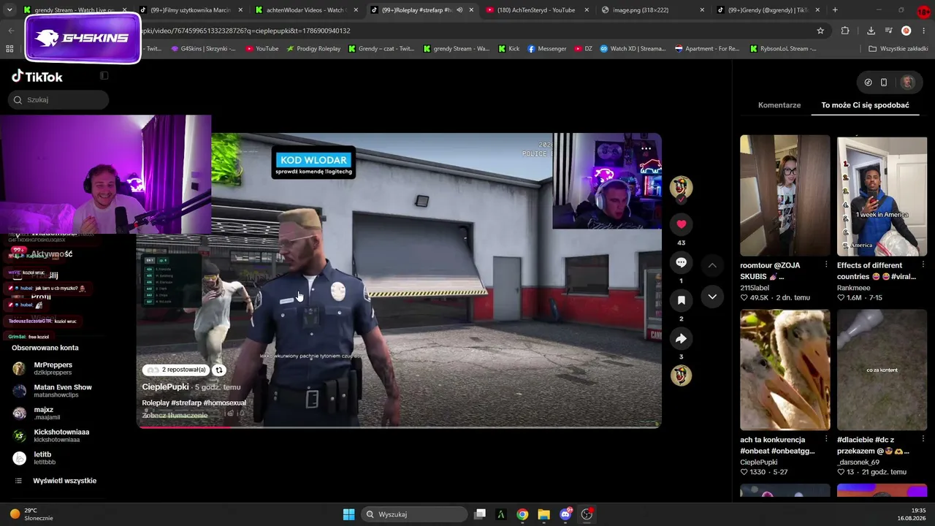Select the To może Ci się spodobać tab

point(865,105)
